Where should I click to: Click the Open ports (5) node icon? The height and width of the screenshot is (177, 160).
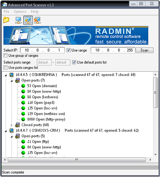(x=17, y=136)
